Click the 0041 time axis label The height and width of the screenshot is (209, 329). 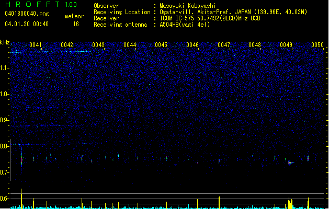(36, 45)
